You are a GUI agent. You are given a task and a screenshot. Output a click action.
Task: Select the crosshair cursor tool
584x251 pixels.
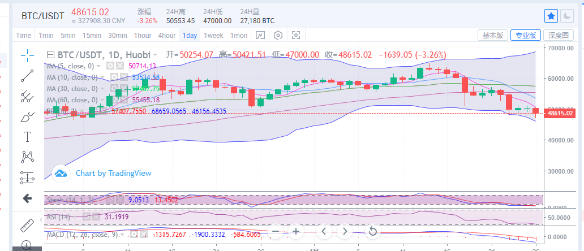coord(27,54)
